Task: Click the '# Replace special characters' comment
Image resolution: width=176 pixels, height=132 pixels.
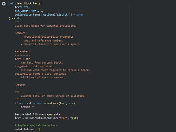Action: pos(36,125)
